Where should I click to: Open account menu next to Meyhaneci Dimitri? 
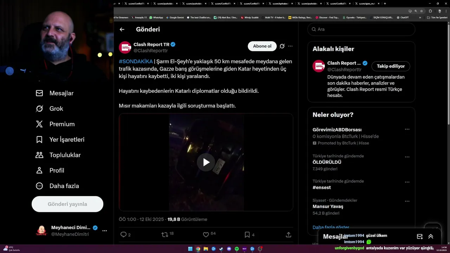pos(104,231)
